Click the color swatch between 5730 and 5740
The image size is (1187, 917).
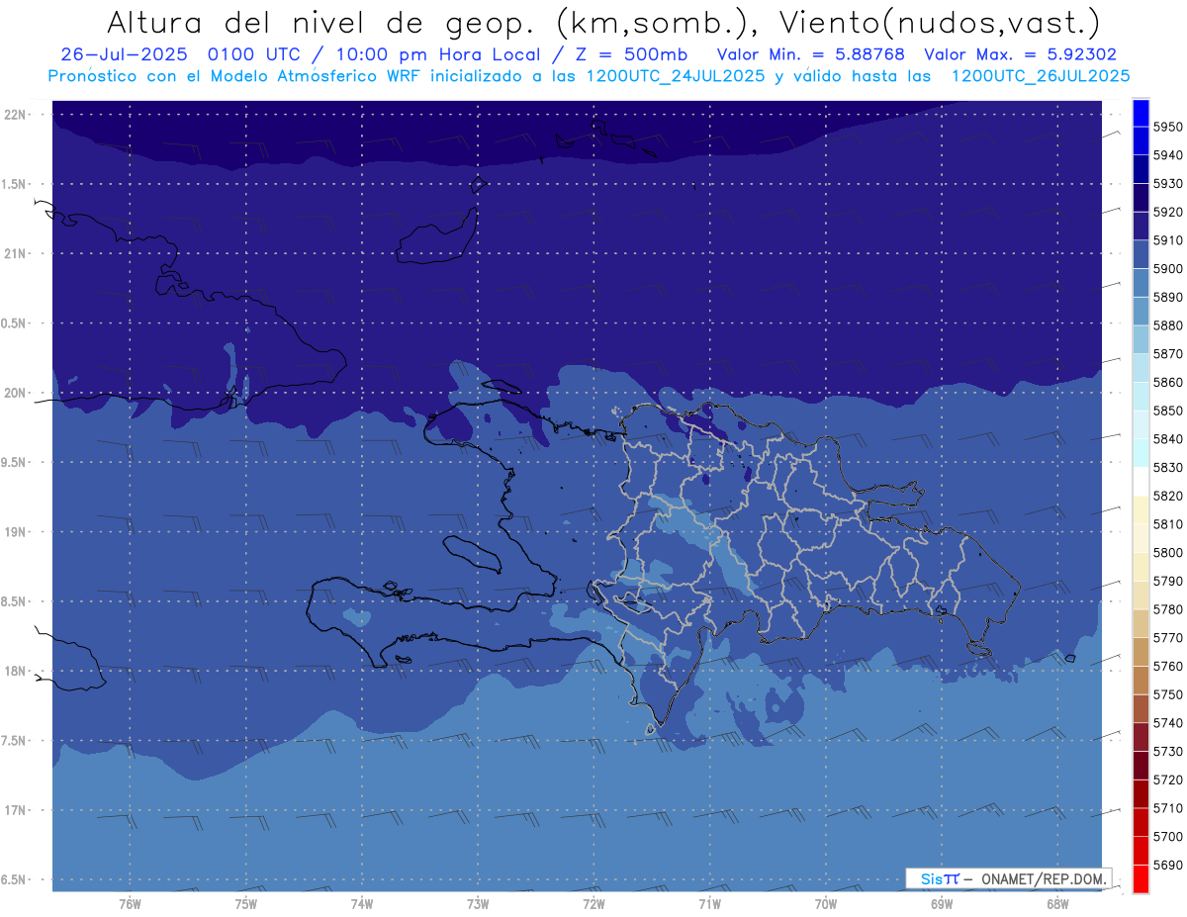1140,737
